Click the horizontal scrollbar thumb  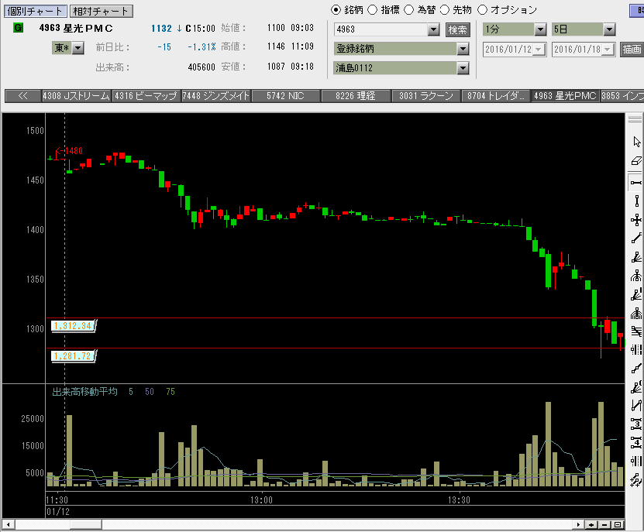(x=85, y=524)
